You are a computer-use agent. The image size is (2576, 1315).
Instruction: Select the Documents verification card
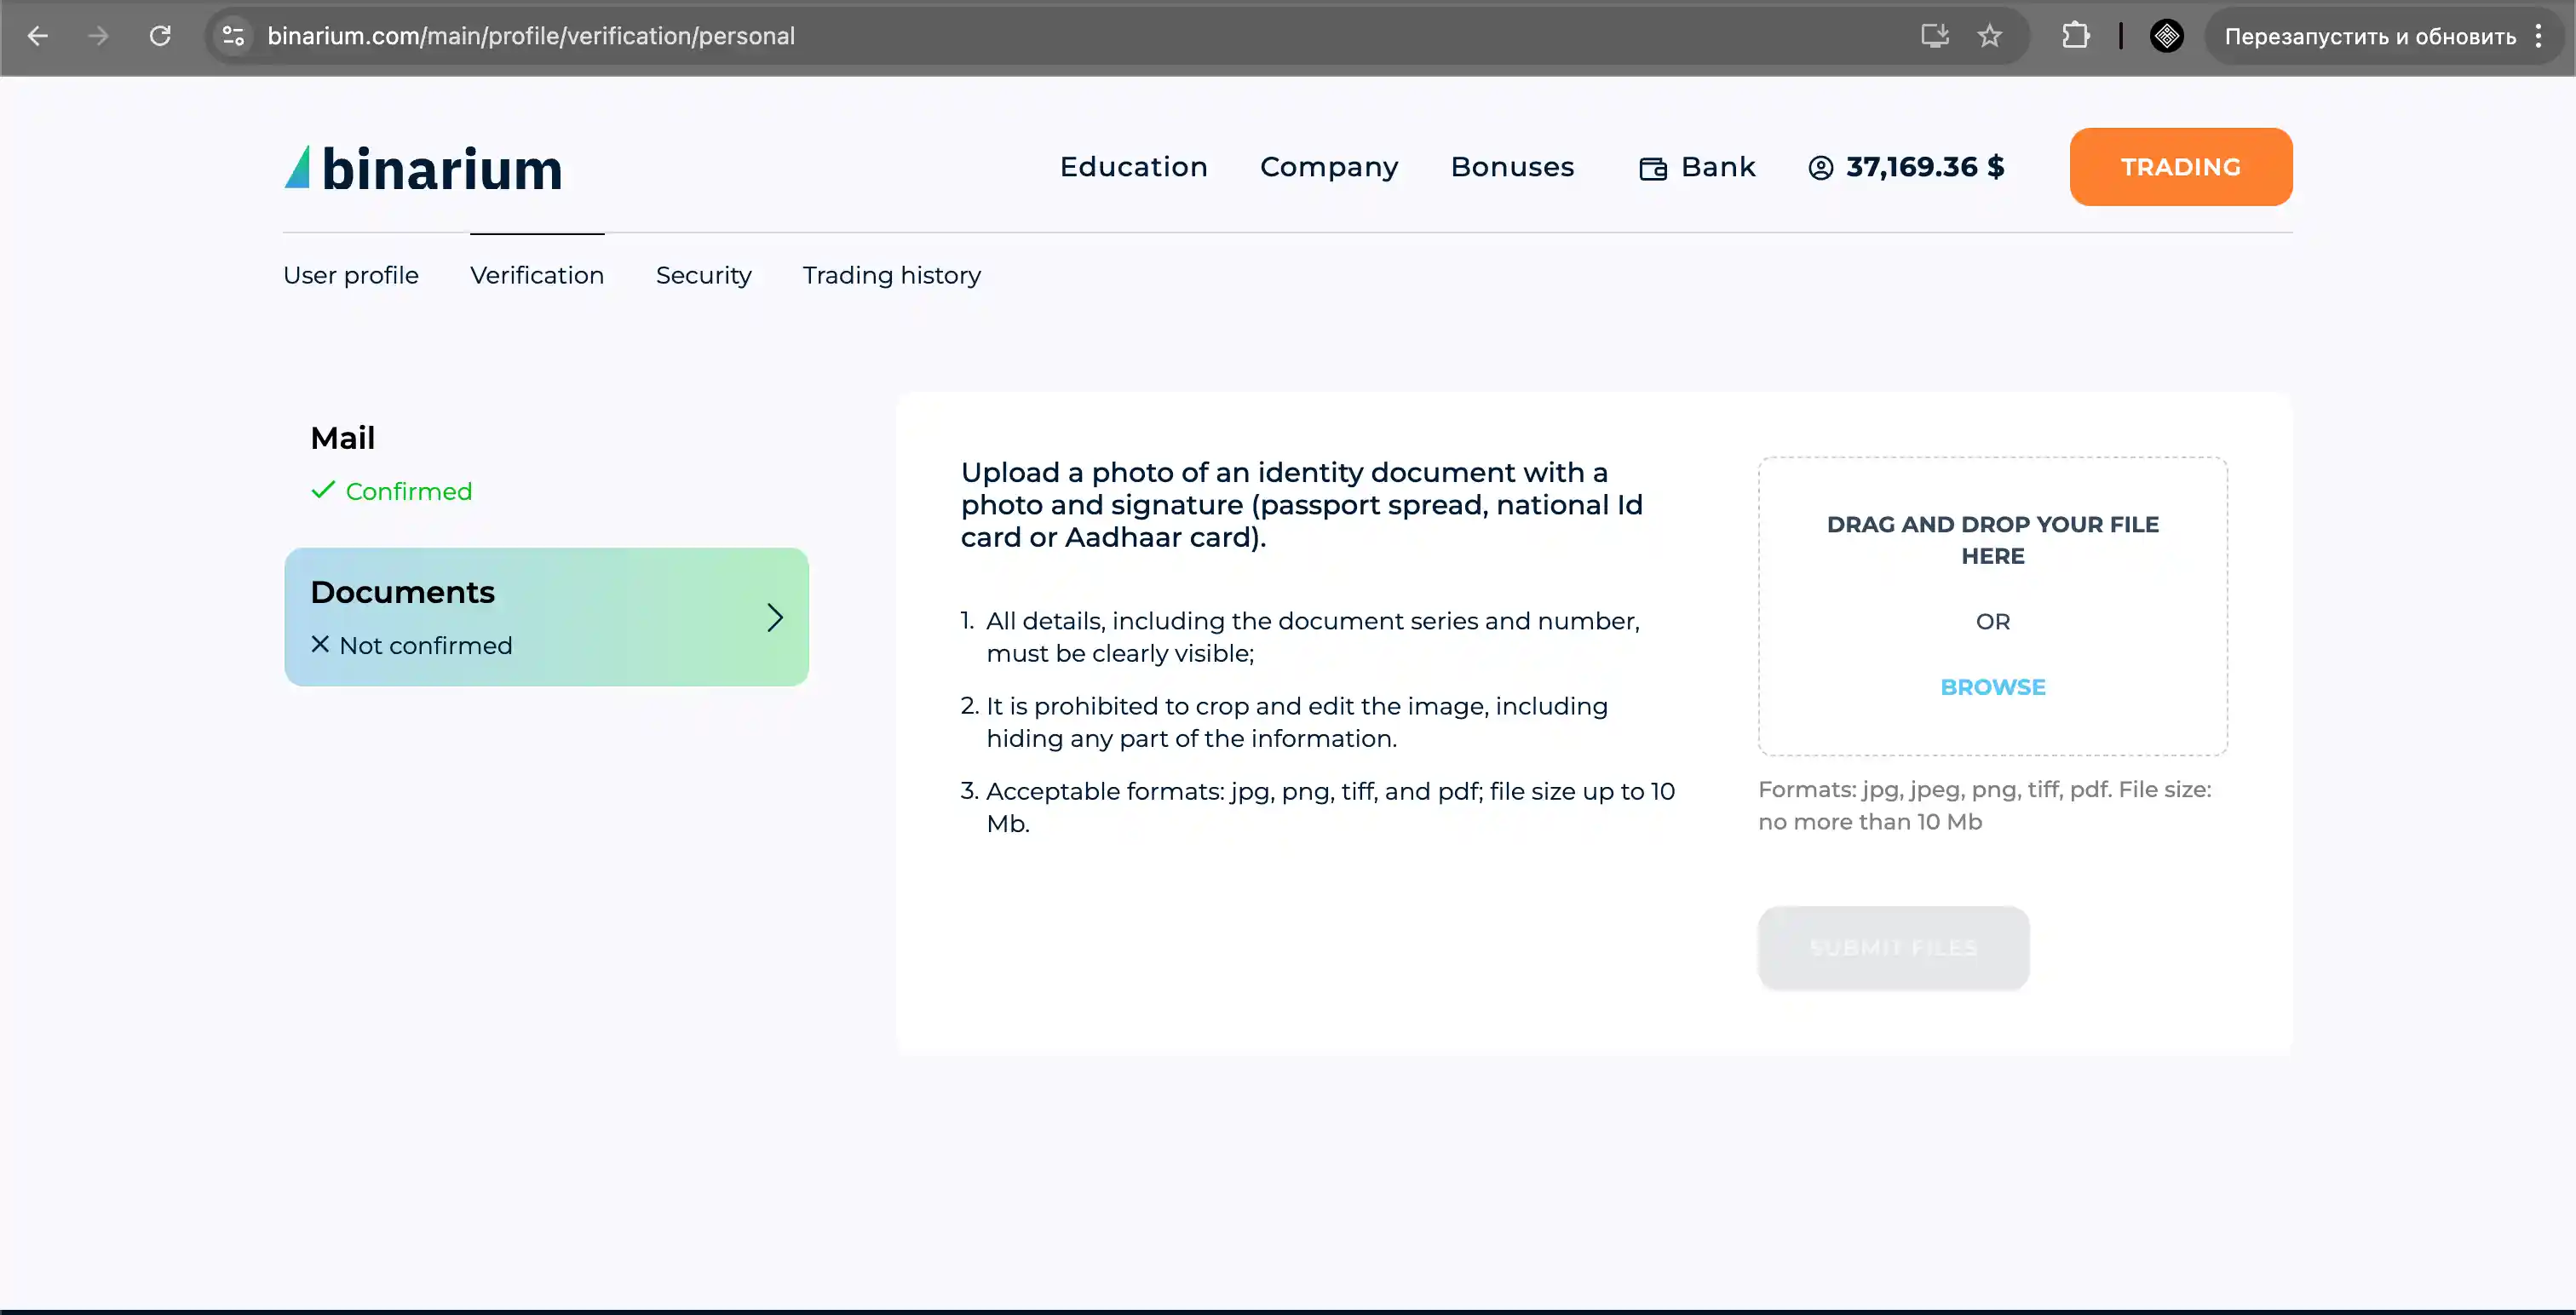point(547,617)
